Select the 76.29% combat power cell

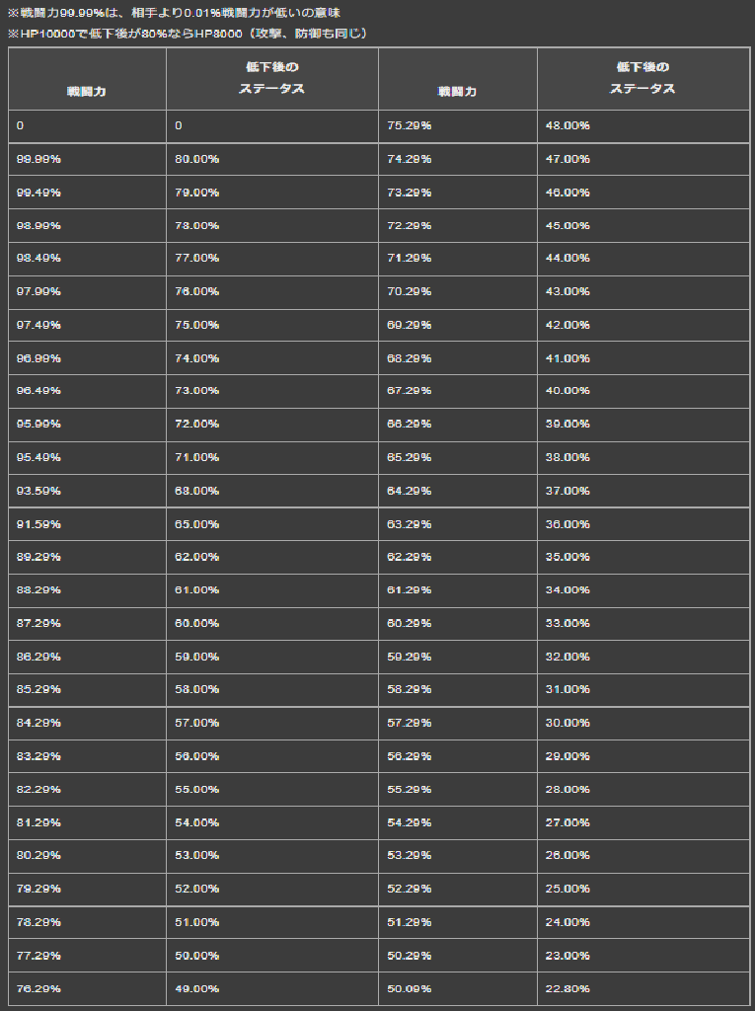click(x=39, y=988)
